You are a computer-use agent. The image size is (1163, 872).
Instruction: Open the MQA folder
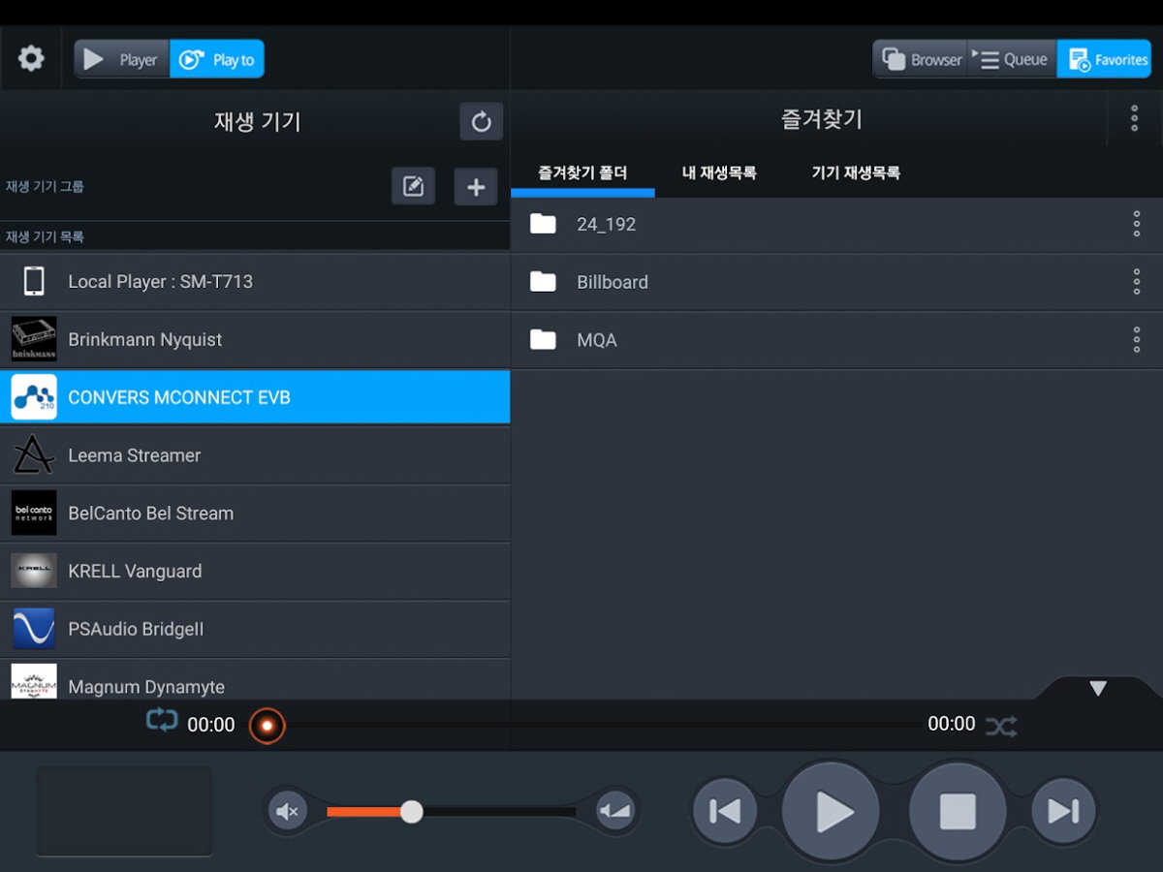[x=836, y=340]
